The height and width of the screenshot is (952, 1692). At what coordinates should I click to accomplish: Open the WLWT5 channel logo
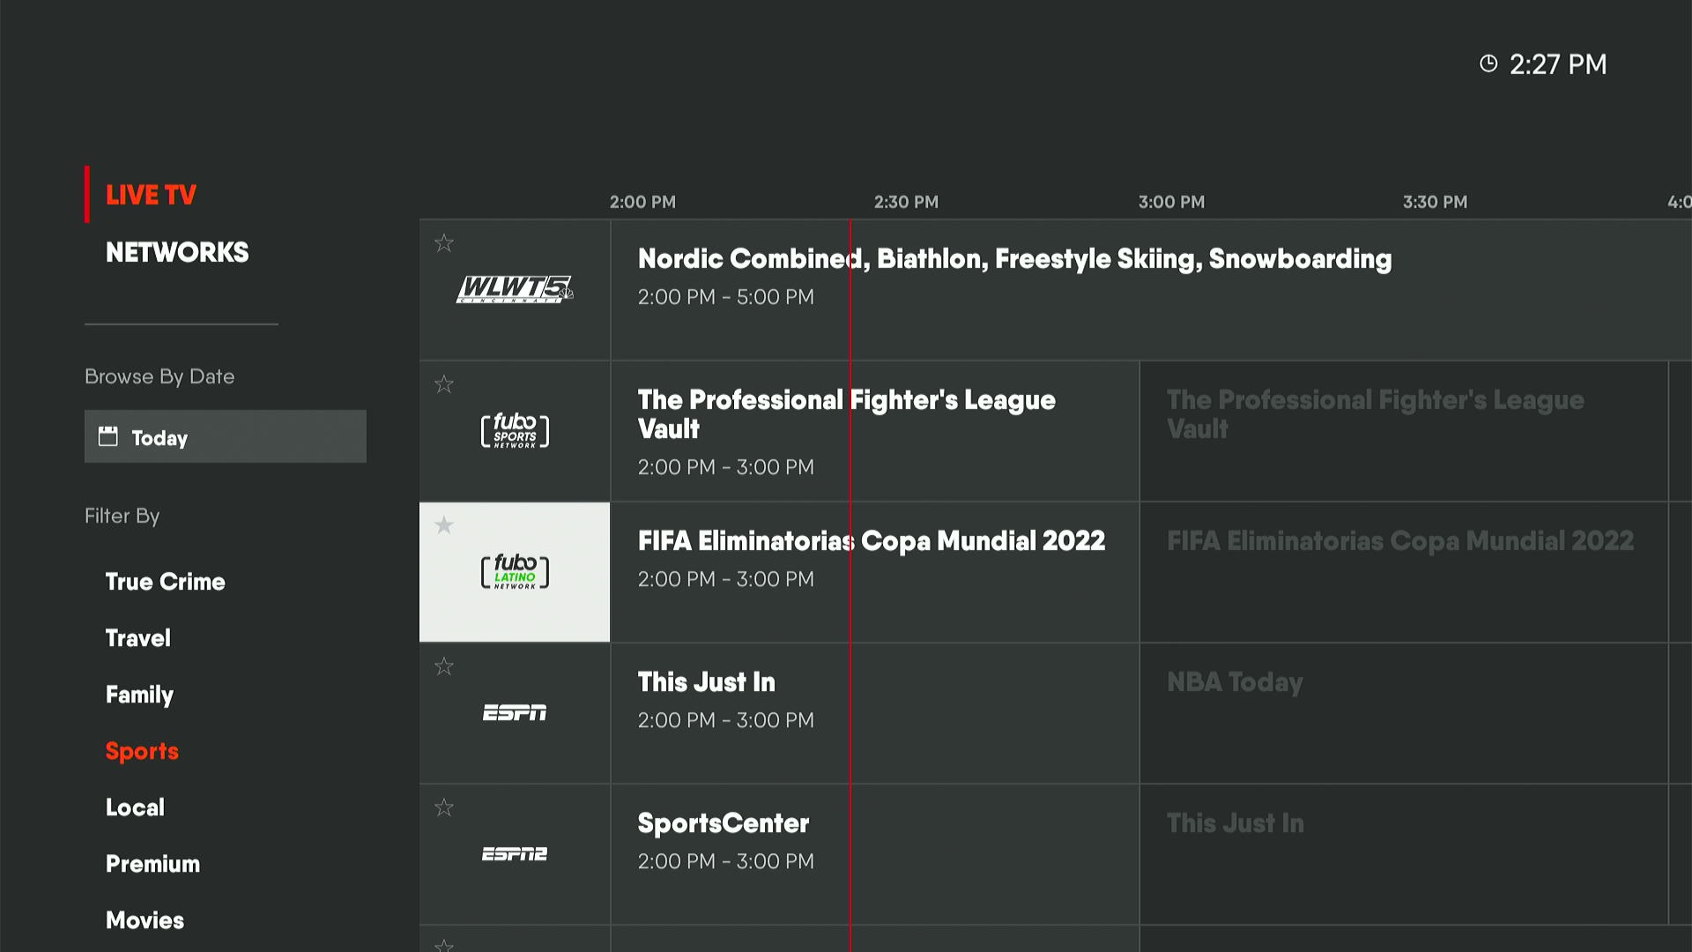(x=515, y=289)
